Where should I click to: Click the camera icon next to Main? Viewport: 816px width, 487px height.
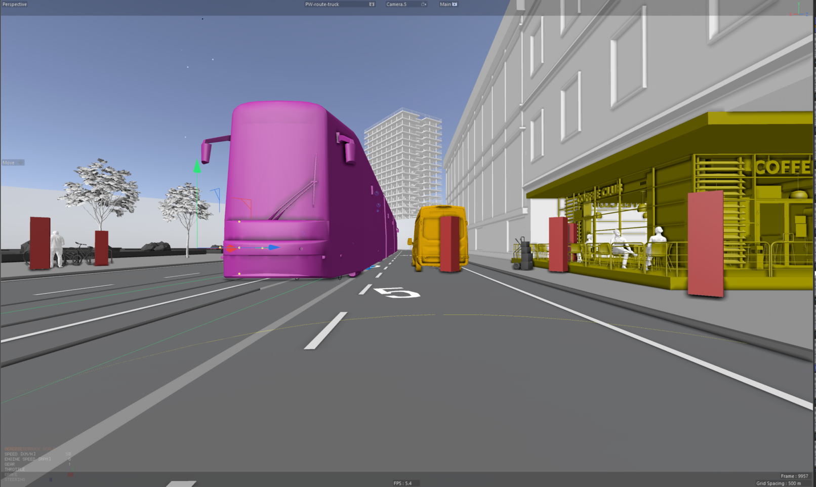454,4
